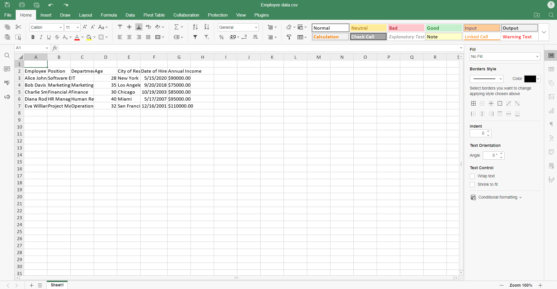Enable the Wrap text checkbox
Viewport: 557px width, 289px height.
[472, 176]
